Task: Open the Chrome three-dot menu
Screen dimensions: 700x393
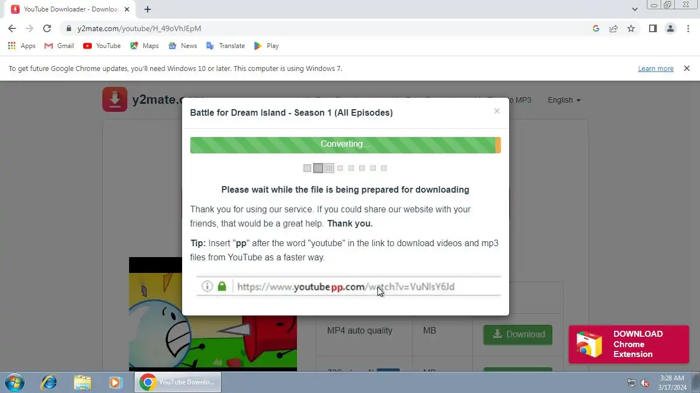Action: coord(688,28)
